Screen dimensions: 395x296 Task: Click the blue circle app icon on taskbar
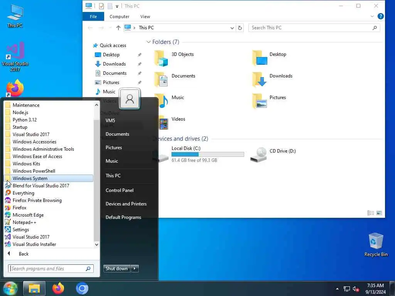pos(82,288)
